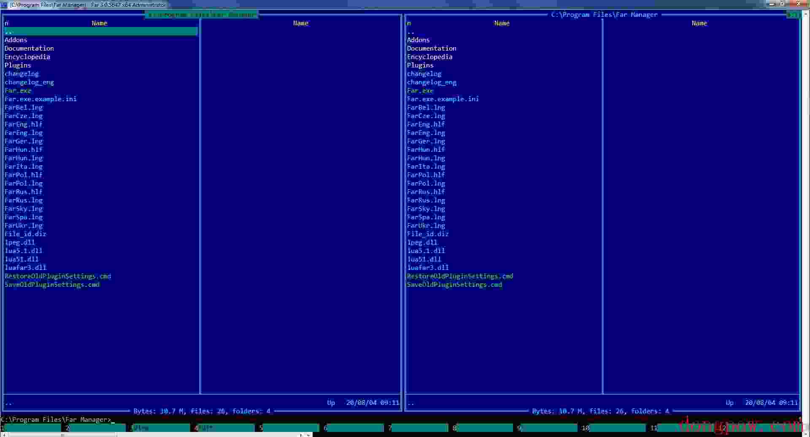Click the horizontal scrollbar at window bottom
The width and height of the screenshot is (810, 437).
(156, 434)
